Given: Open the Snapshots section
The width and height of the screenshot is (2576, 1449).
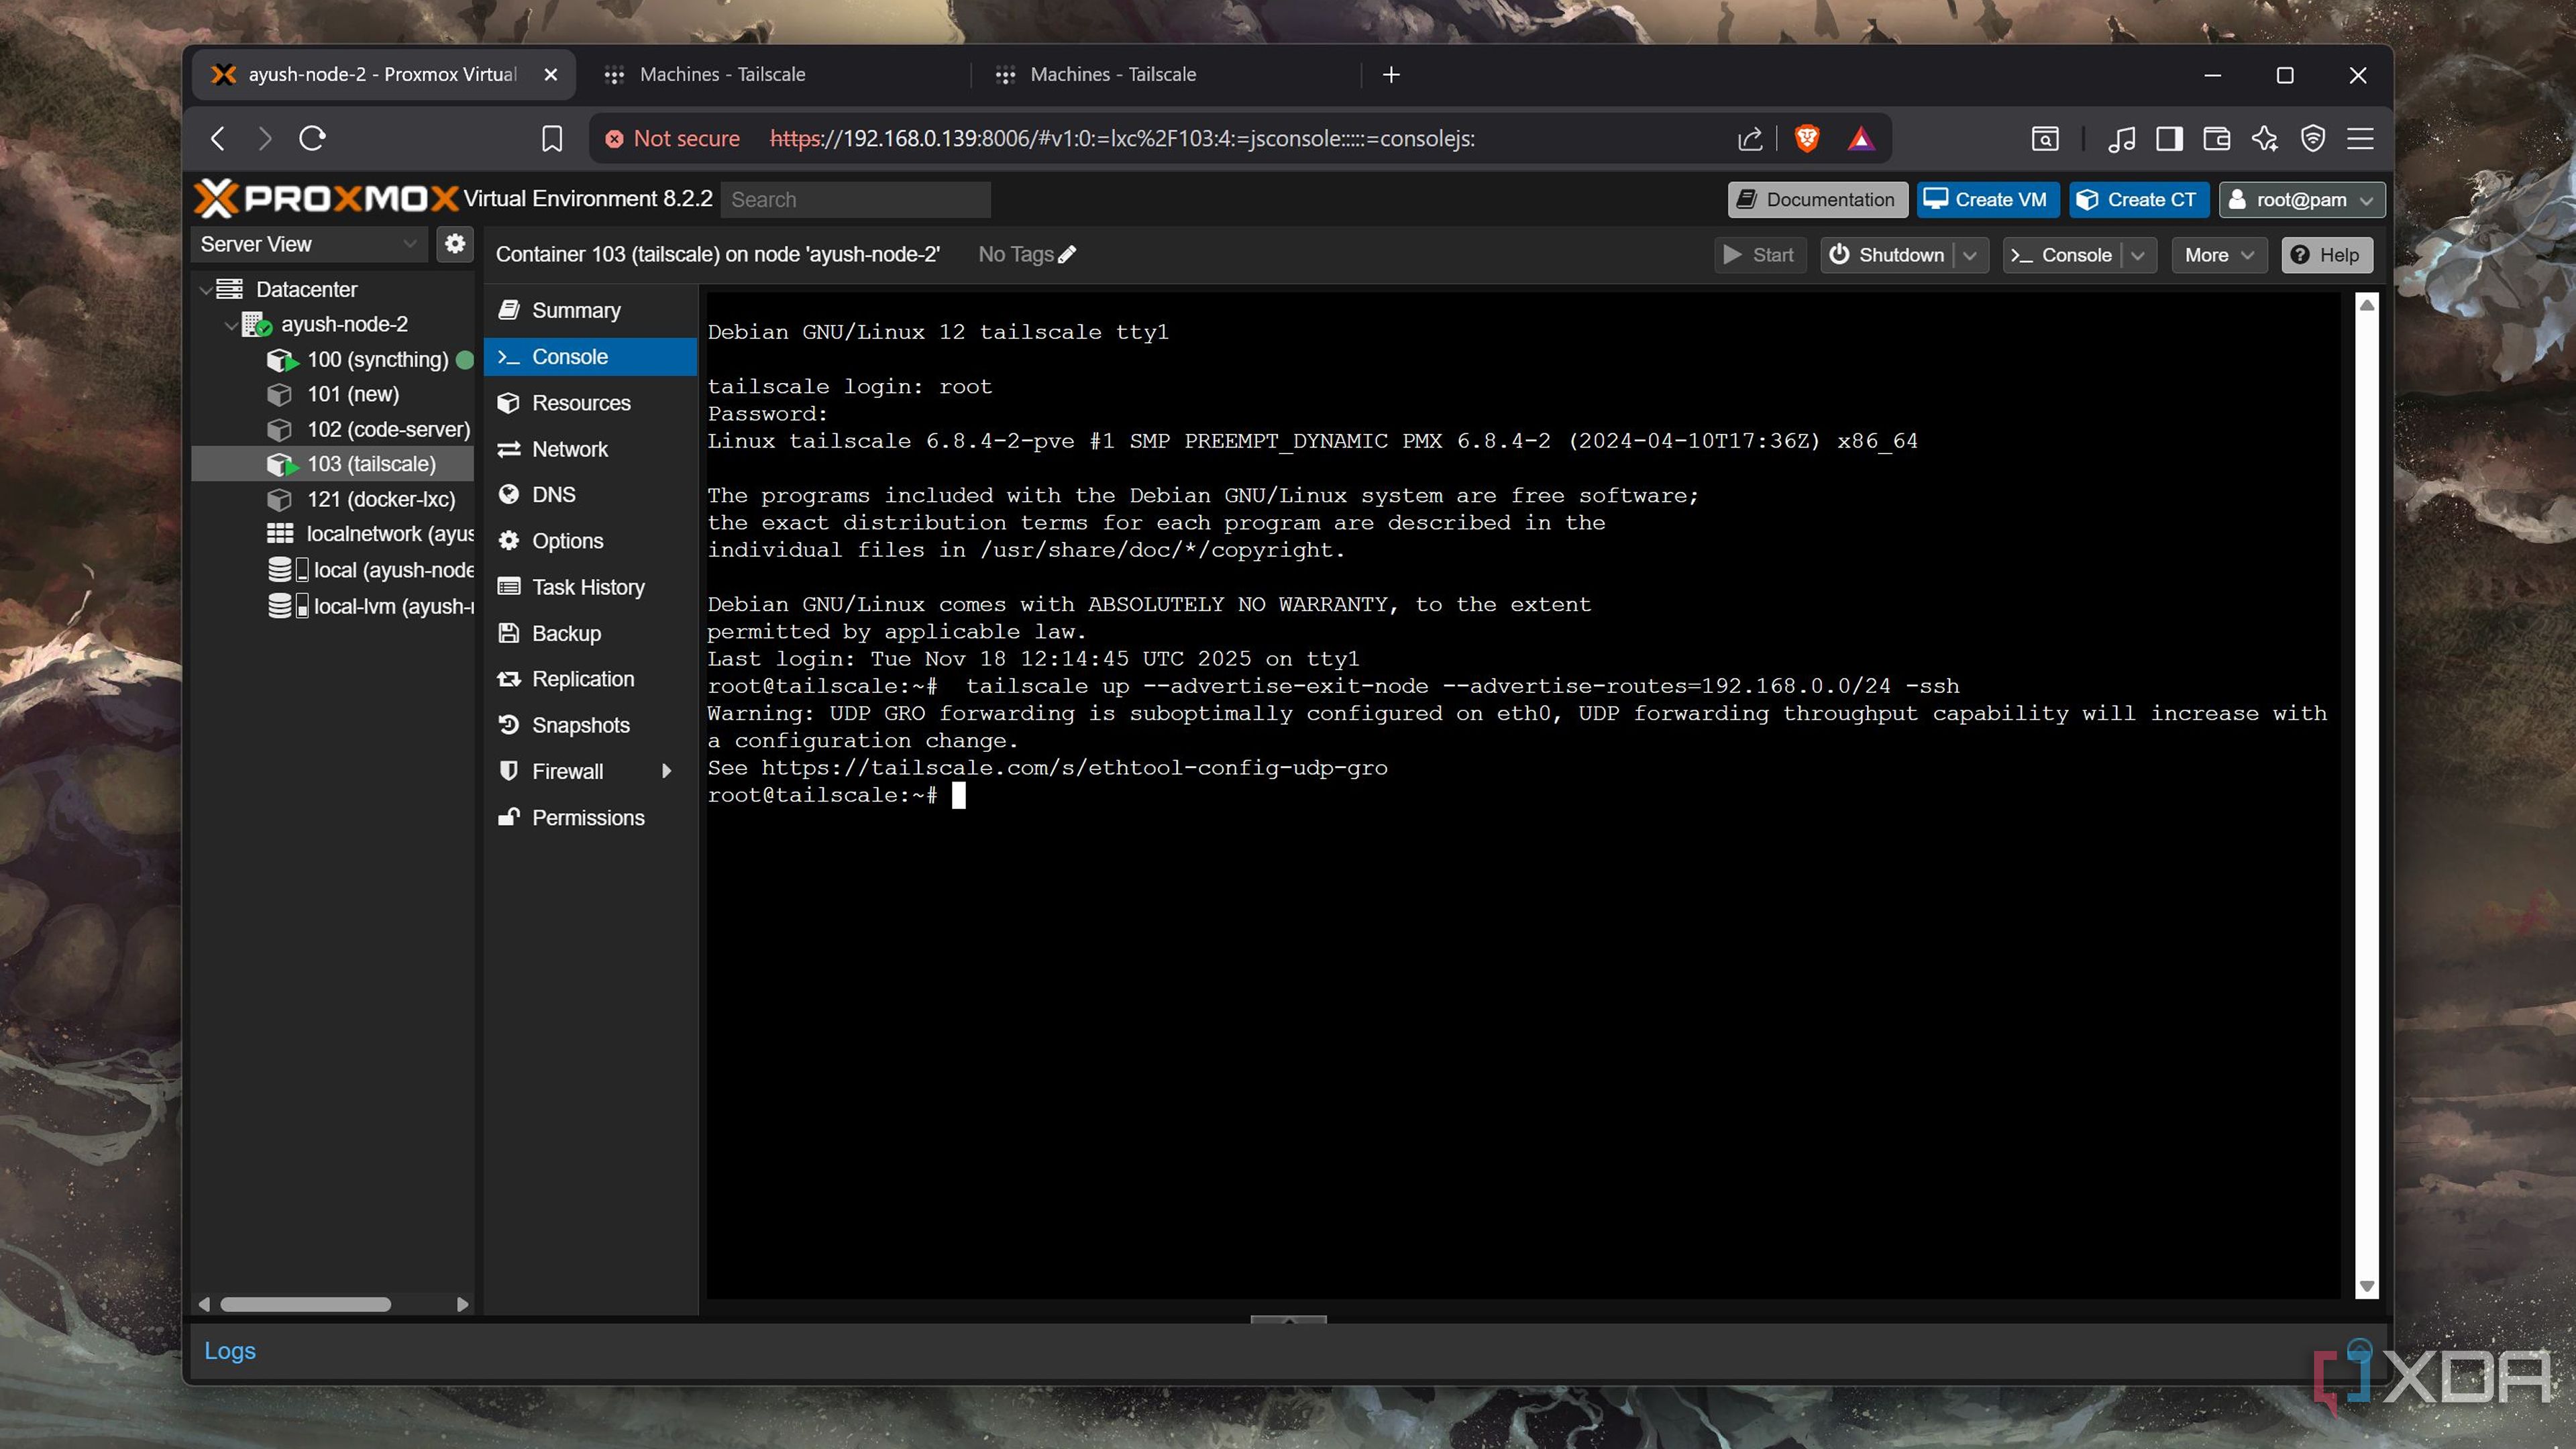Looking at the screenshot, I should point(590,725).
